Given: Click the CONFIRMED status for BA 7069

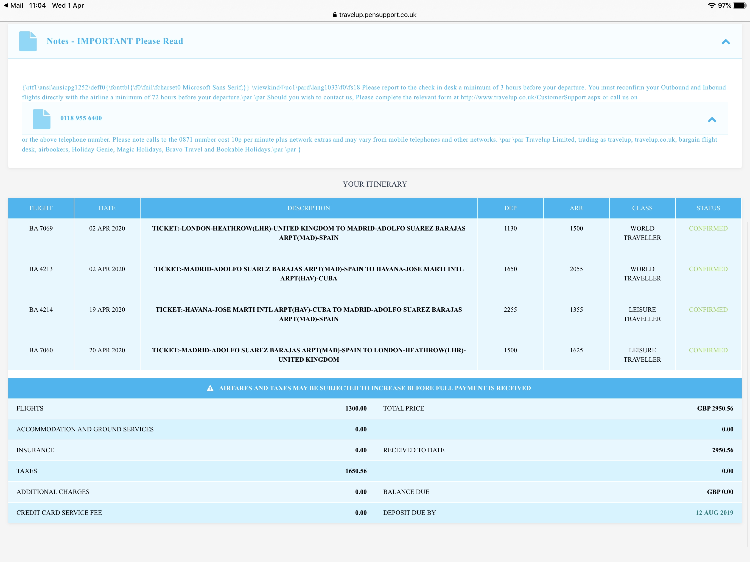Looking at the screenshot, I should pyautogui.click(x=708, y=229).
